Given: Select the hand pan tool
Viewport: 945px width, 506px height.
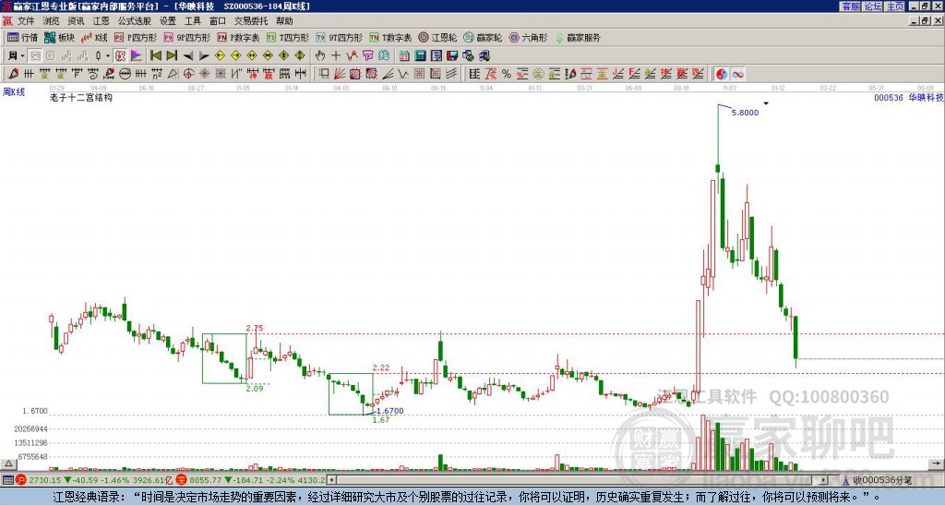Looking at the screenshot, I should [x=320, y=56].
